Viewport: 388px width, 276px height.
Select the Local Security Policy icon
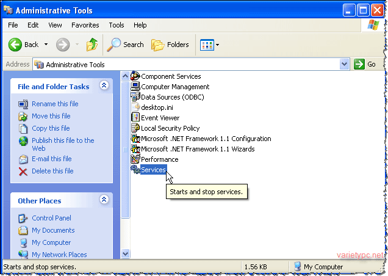[135, 128]
